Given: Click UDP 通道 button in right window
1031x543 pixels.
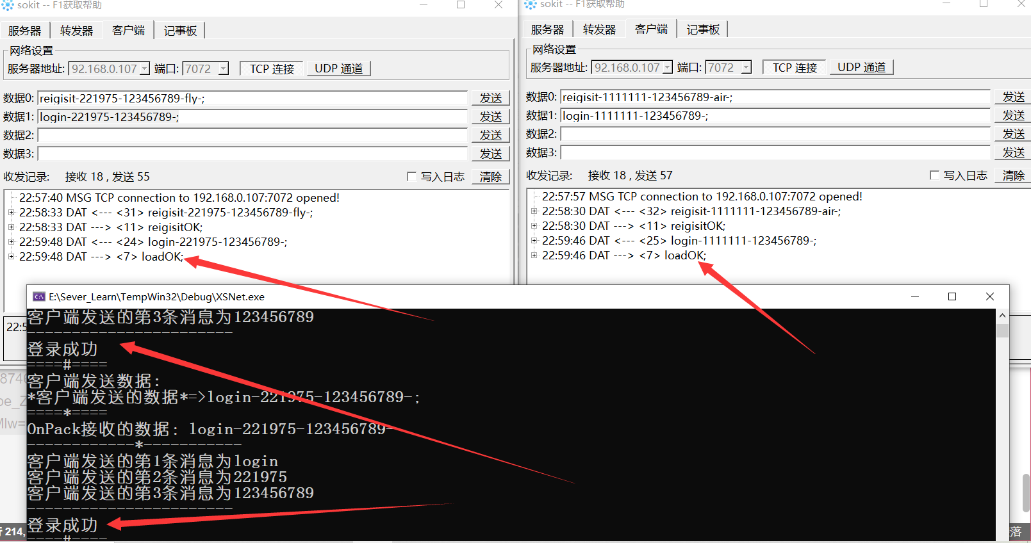Looking at the screenshot, I should [861, 67].
